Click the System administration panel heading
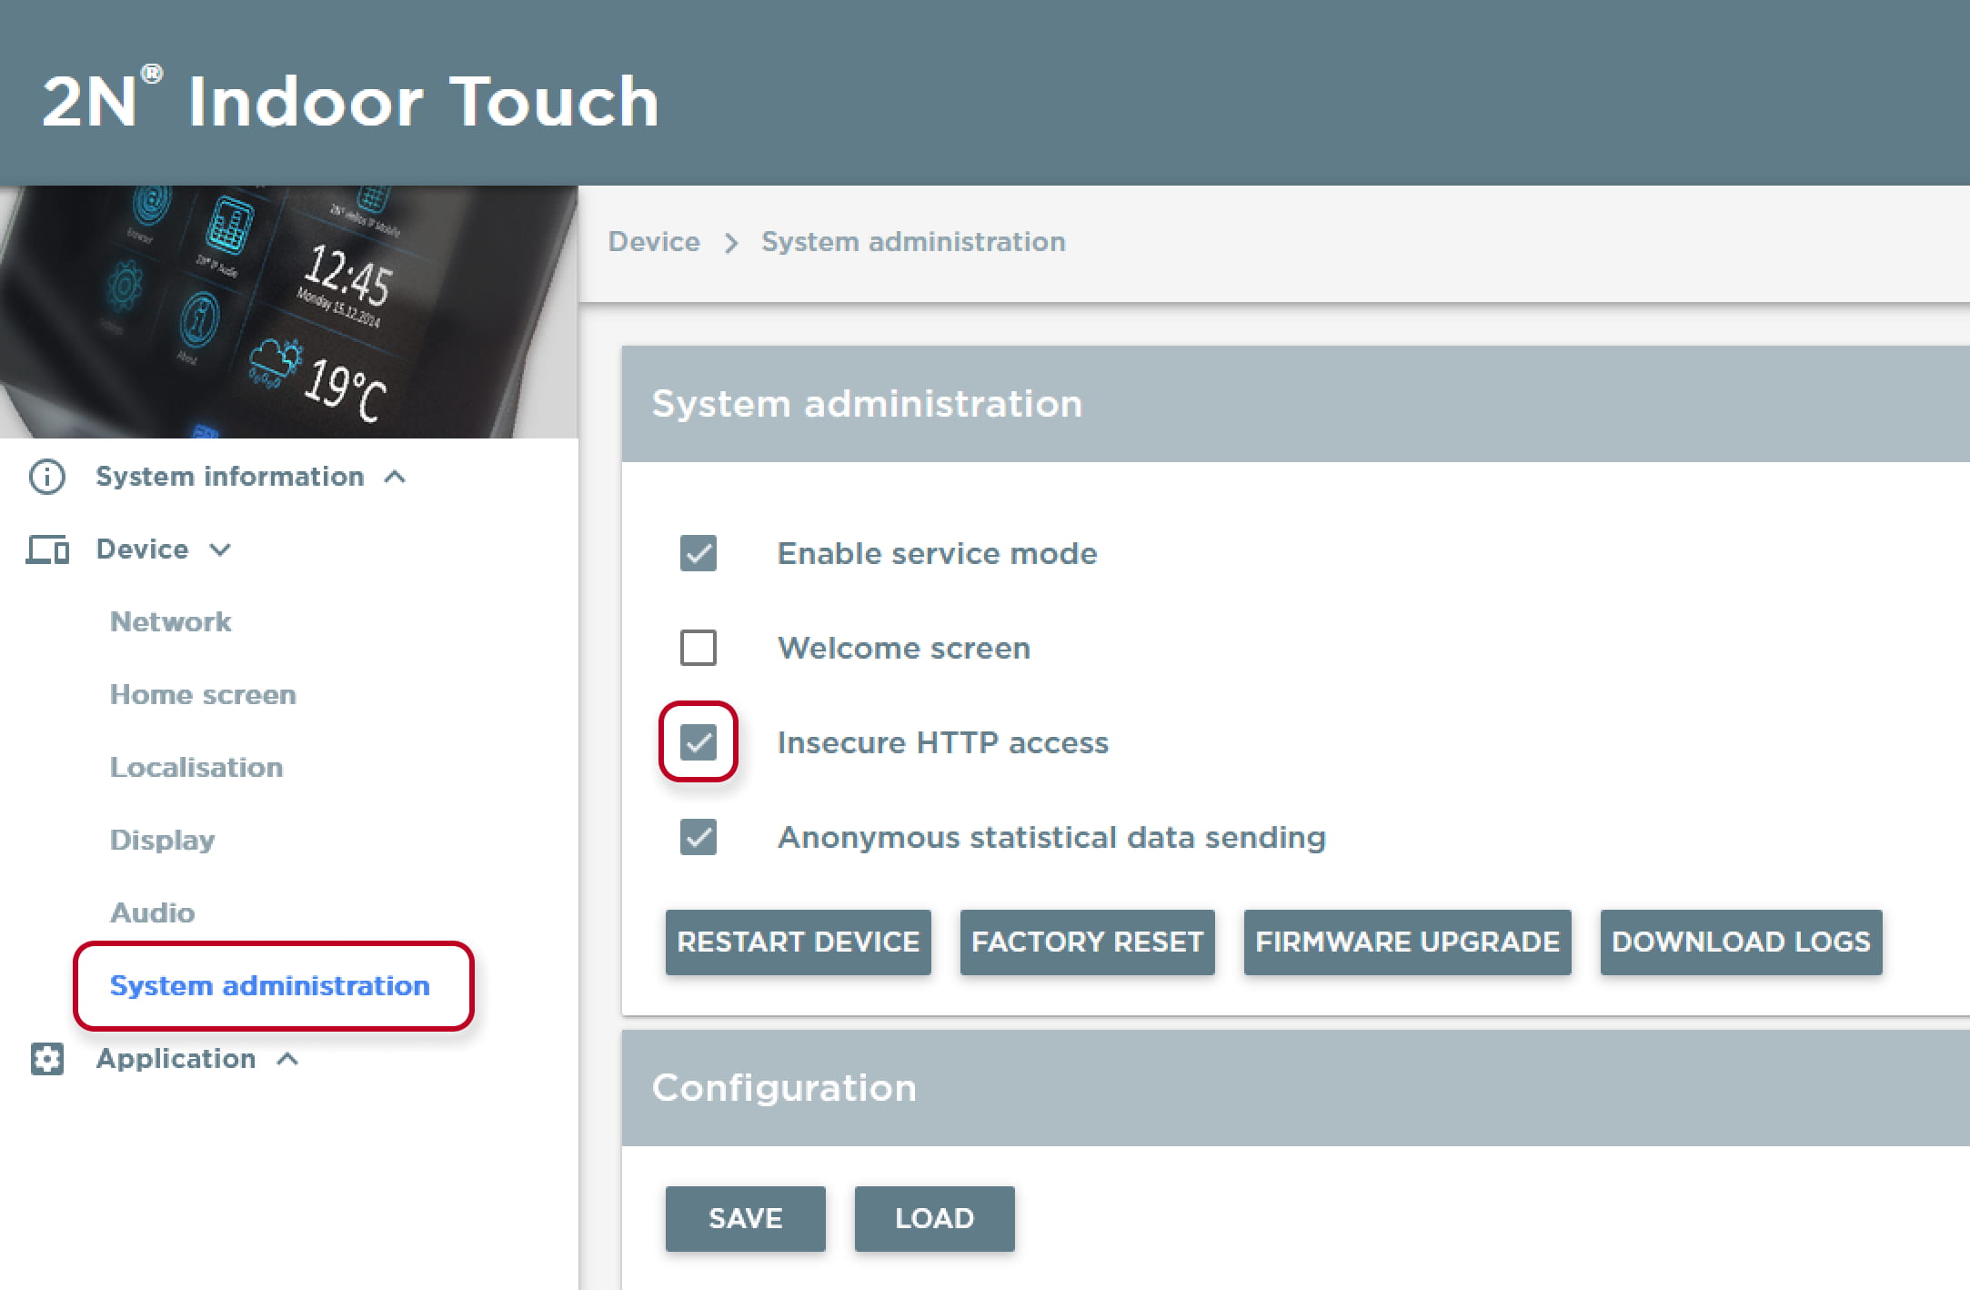 point(867,404)
